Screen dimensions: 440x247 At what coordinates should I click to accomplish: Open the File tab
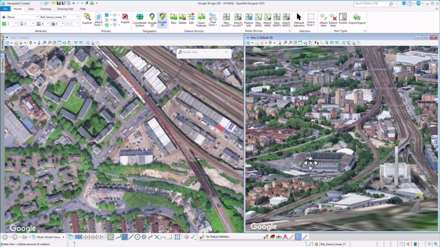click(5, 9)
